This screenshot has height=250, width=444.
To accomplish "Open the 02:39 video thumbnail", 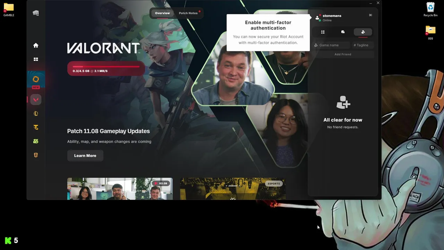I will click(120, 189).
